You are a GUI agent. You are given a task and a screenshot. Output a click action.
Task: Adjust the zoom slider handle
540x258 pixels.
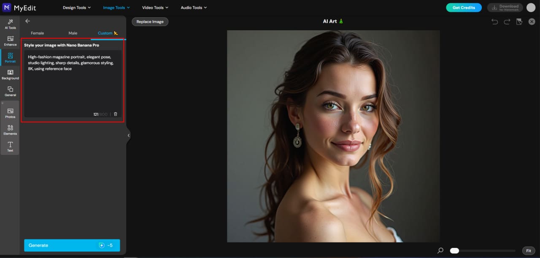click(454, 250)
